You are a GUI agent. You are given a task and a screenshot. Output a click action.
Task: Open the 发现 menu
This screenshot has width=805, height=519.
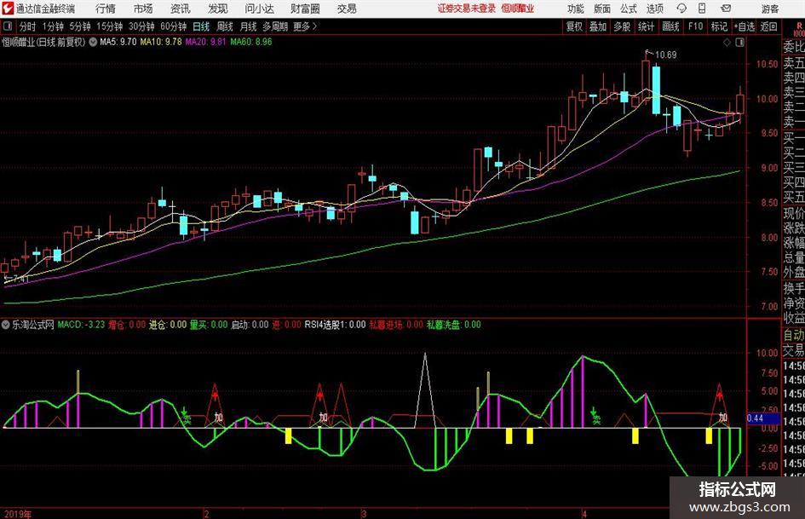[218, 9]
